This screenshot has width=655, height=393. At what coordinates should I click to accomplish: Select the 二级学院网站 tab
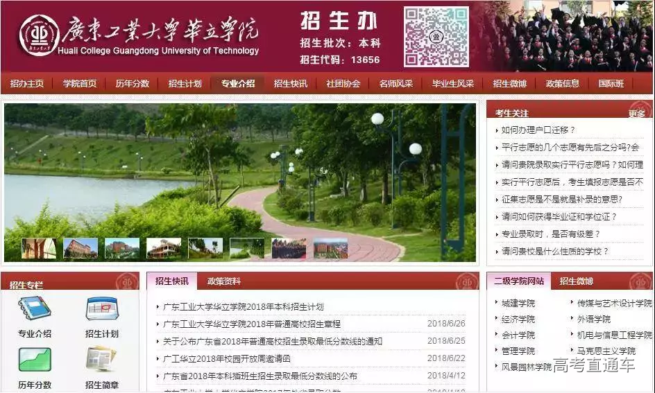click(x=519, y=281)
